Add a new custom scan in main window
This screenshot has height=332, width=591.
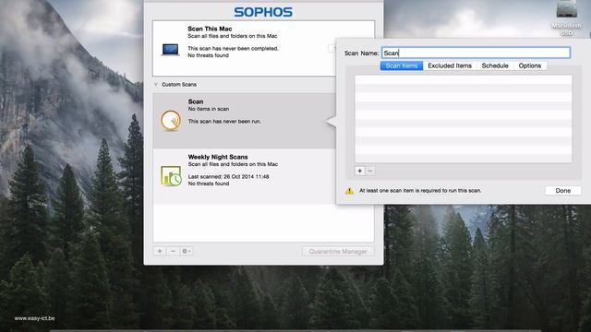[160, 251]
